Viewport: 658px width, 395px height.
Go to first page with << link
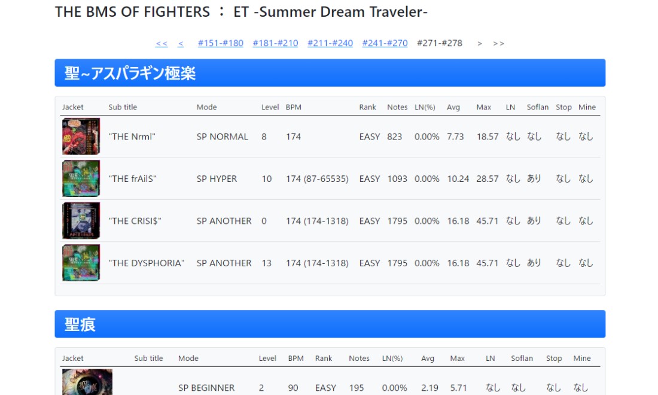click(x=162, y=43)
